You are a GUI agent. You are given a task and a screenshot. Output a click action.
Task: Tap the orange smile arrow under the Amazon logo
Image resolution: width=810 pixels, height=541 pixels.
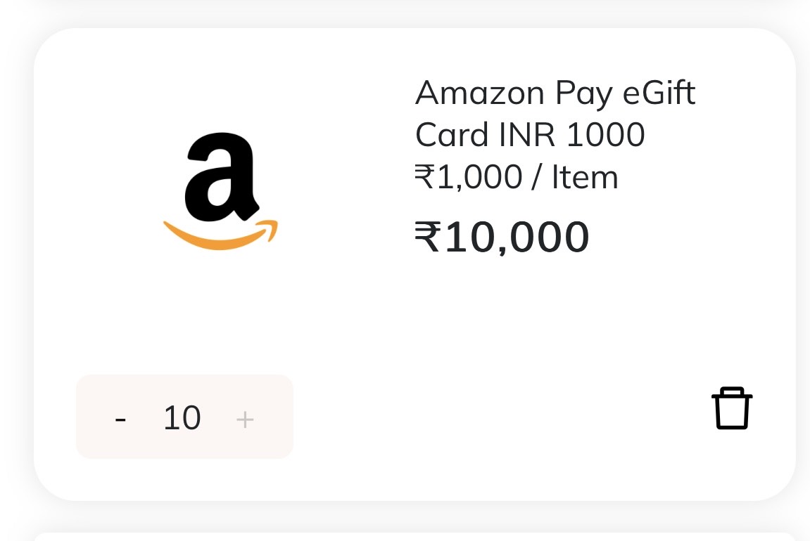tap(220, 235)
